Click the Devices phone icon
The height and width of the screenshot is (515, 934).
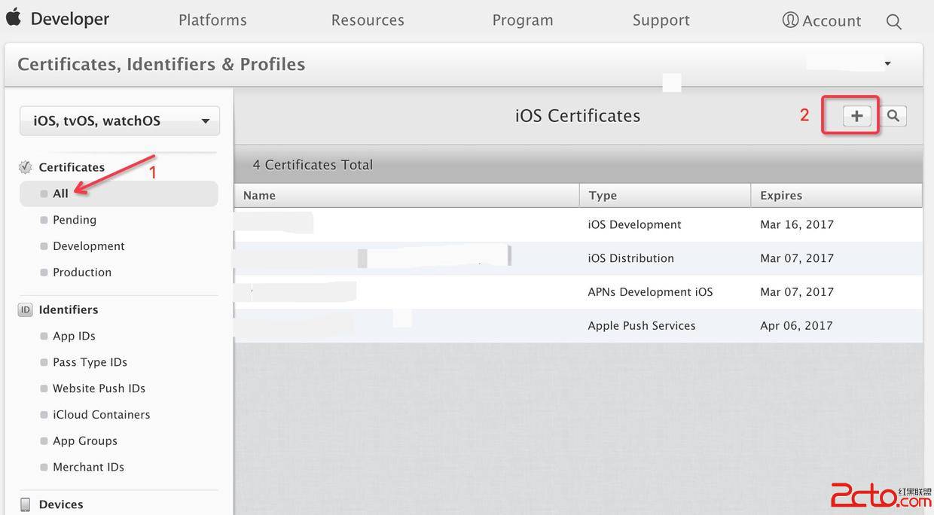coord(26,504)
